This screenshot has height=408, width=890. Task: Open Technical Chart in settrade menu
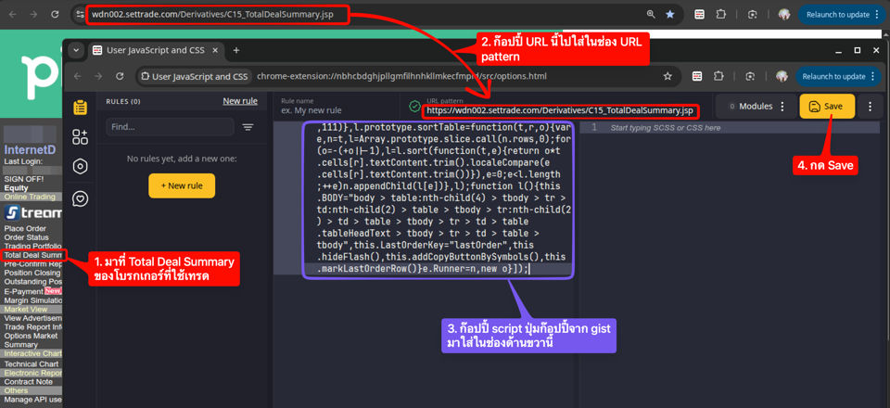pyautogui.click(x=32, y=363)
